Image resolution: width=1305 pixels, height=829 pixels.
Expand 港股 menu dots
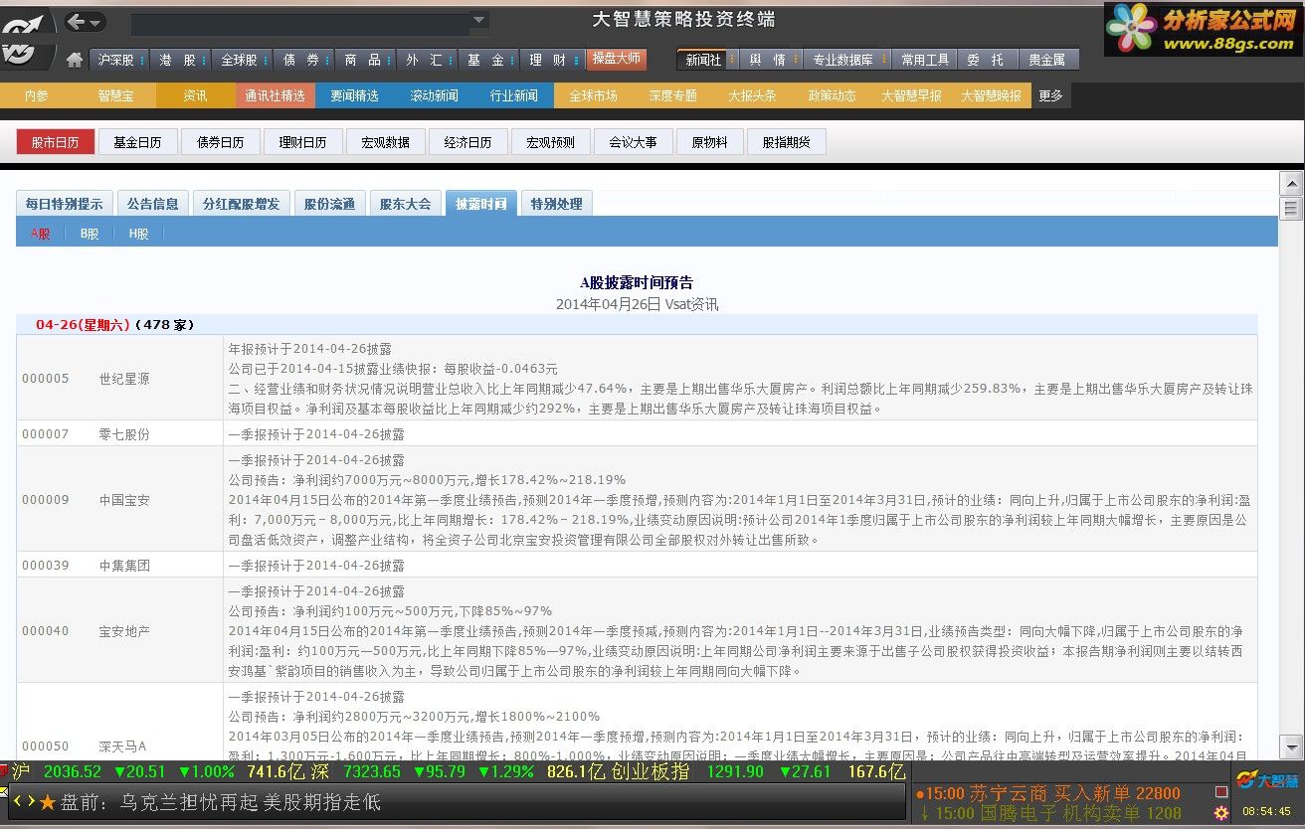204,60
